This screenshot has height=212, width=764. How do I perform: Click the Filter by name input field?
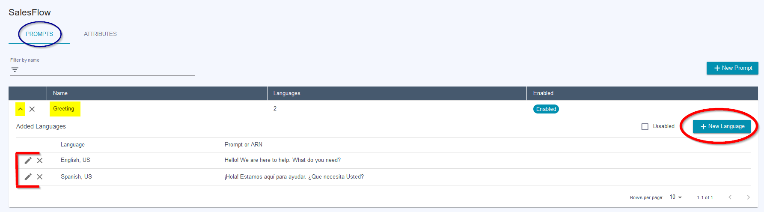[103, 70]
